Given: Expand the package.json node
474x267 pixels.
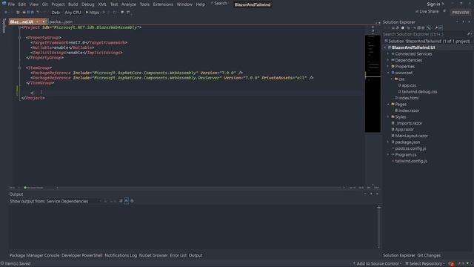Looking at the screenshot, I should [388, 142].
